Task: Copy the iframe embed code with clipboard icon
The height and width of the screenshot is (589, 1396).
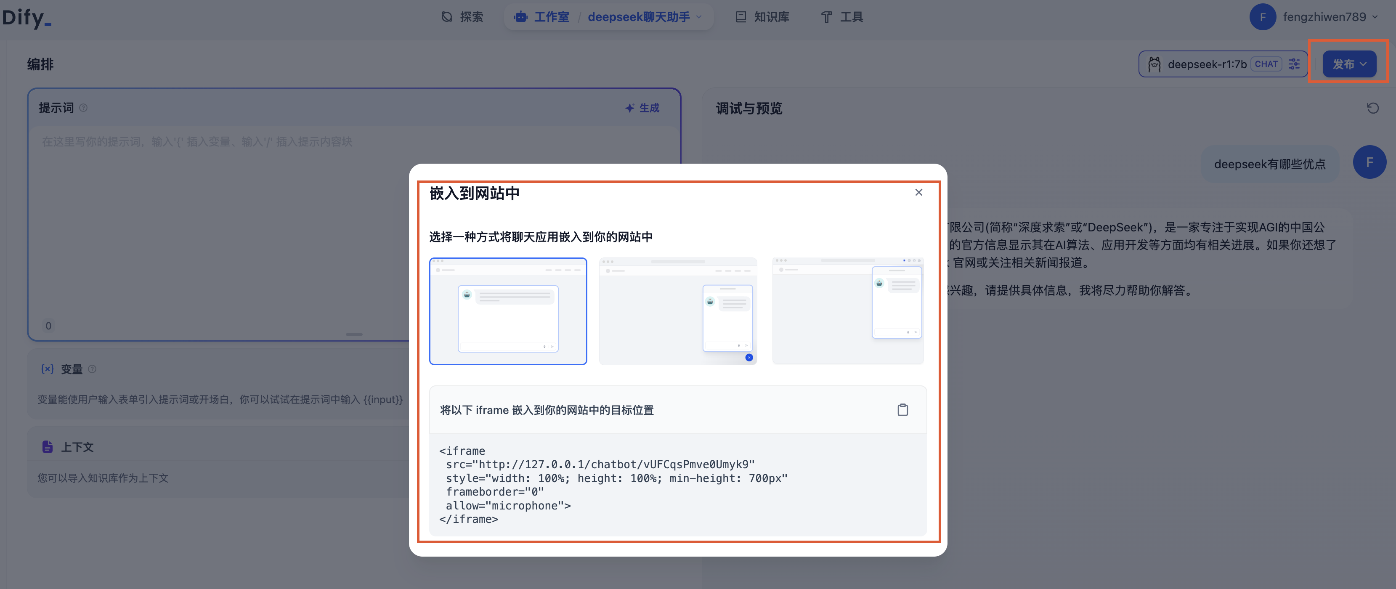Action: point(902,410)
